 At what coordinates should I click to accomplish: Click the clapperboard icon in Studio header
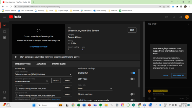tap(167, 17)
